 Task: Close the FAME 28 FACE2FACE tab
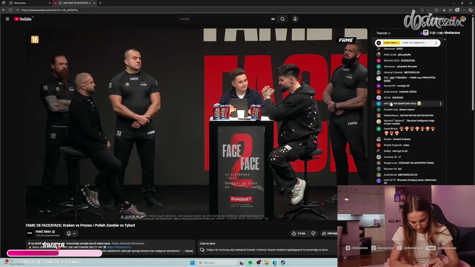click(94, 3)
